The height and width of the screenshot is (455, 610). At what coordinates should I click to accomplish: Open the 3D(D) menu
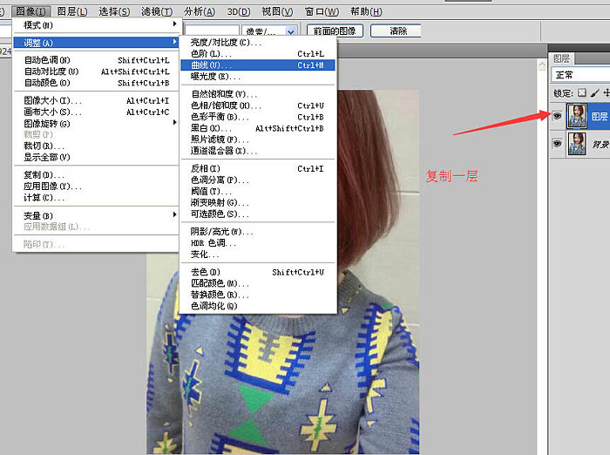coord(239,11)
